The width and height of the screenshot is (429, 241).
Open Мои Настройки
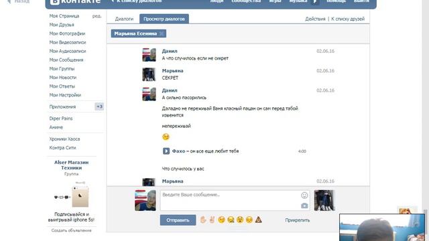point(65,95)
